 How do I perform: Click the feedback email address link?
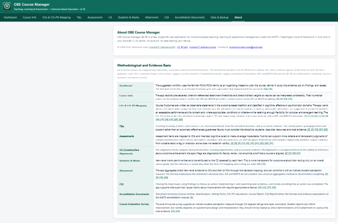pyautogui.click(x=246, y=47)
